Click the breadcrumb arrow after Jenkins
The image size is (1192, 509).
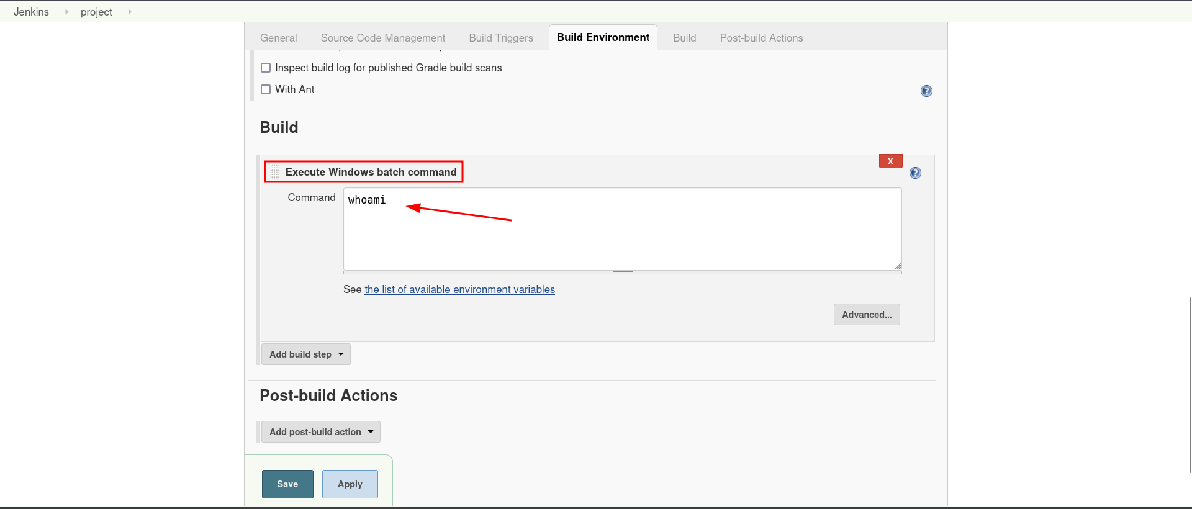pyautogui.click(x=66, y=12)
